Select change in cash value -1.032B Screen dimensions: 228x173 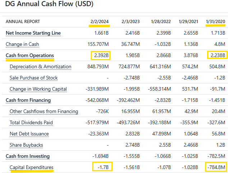pos(163,44)
